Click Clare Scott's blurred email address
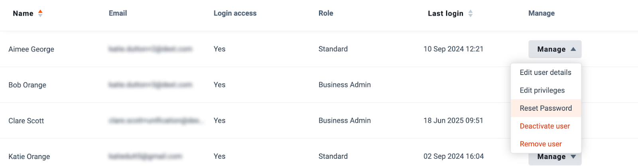 156,121
